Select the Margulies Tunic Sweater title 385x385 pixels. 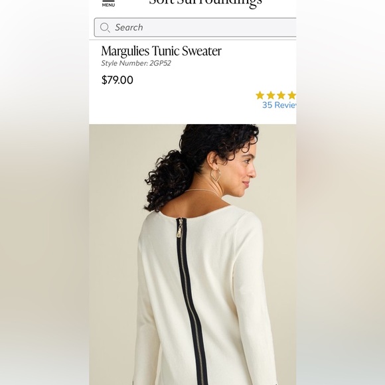click(161, 51)
